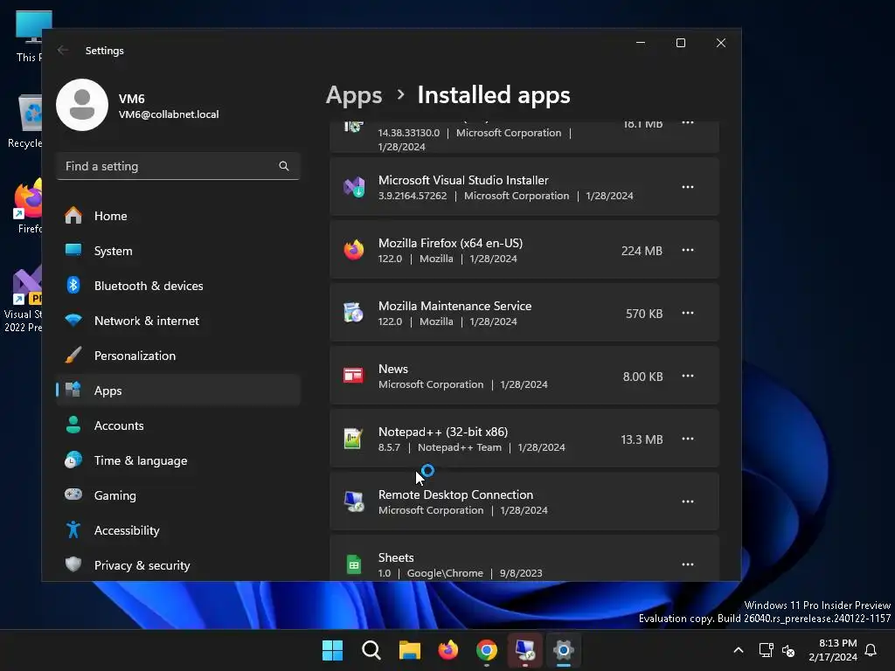The width and height of the screenshot is (895, 671).
Task: Open the notification bell
Action: 871,650
